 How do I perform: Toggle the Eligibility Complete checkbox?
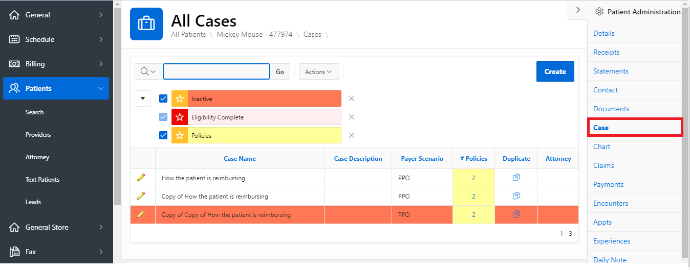[x=163, y=117]
